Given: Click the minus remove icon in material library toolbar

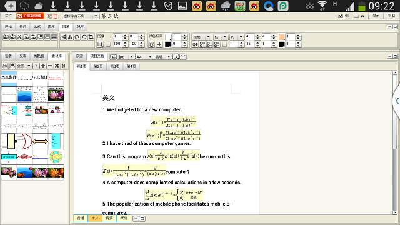Looking at the screenshot, I should pyautogui.click(x=50, y=66).
